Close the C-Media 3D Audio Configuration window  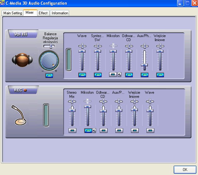195,3
